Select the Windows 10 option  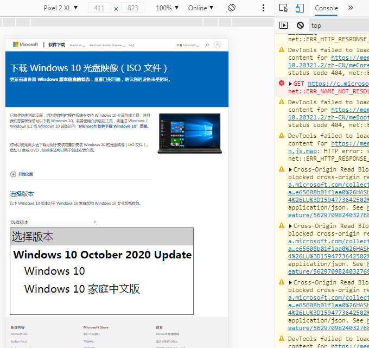pyautogui.click(x=55, y=271)
